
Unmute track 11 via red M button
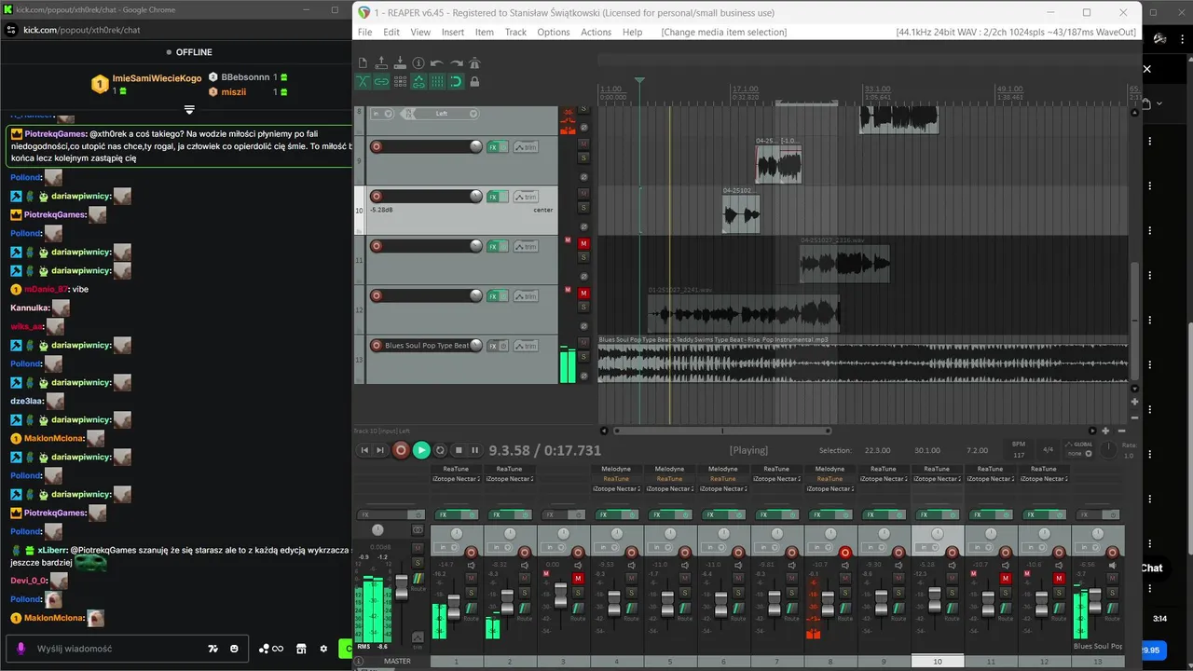tap(584, 243)
